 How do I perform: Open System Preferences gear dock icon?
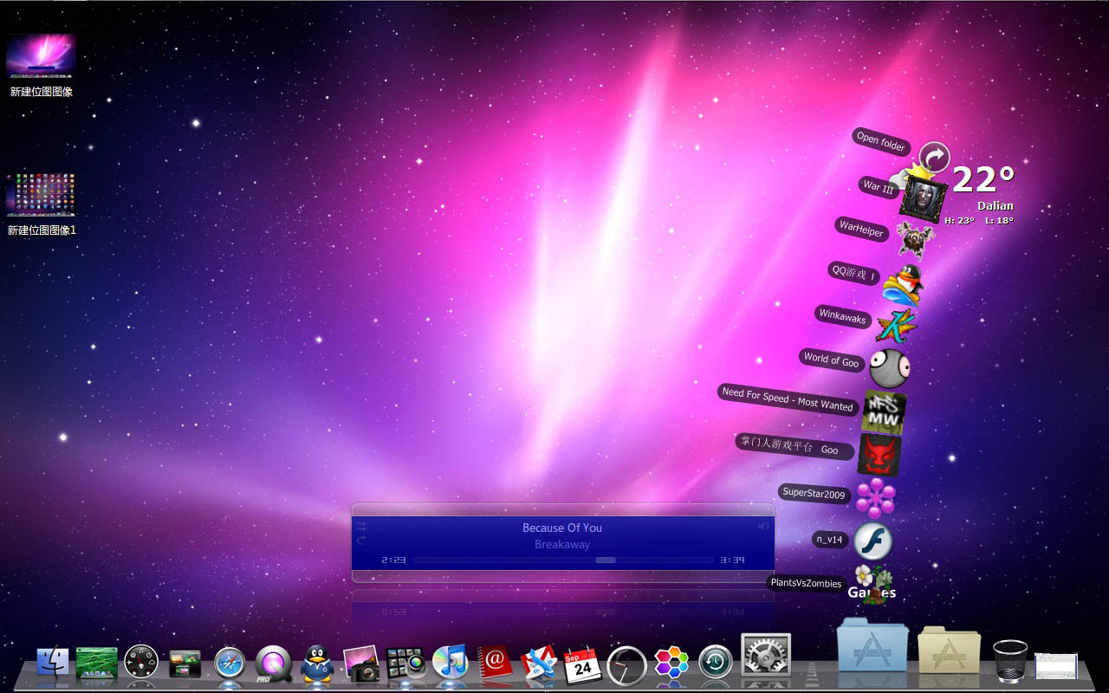(766, 656)
